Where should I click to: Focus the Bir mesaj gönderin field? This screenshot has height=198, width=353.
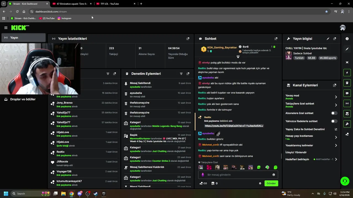click(x=238, y=175)
